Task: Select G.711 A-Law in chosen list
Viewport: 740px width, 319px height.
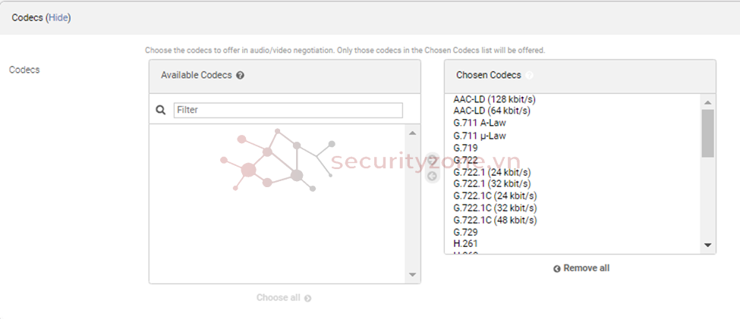Action: point(479,123)
